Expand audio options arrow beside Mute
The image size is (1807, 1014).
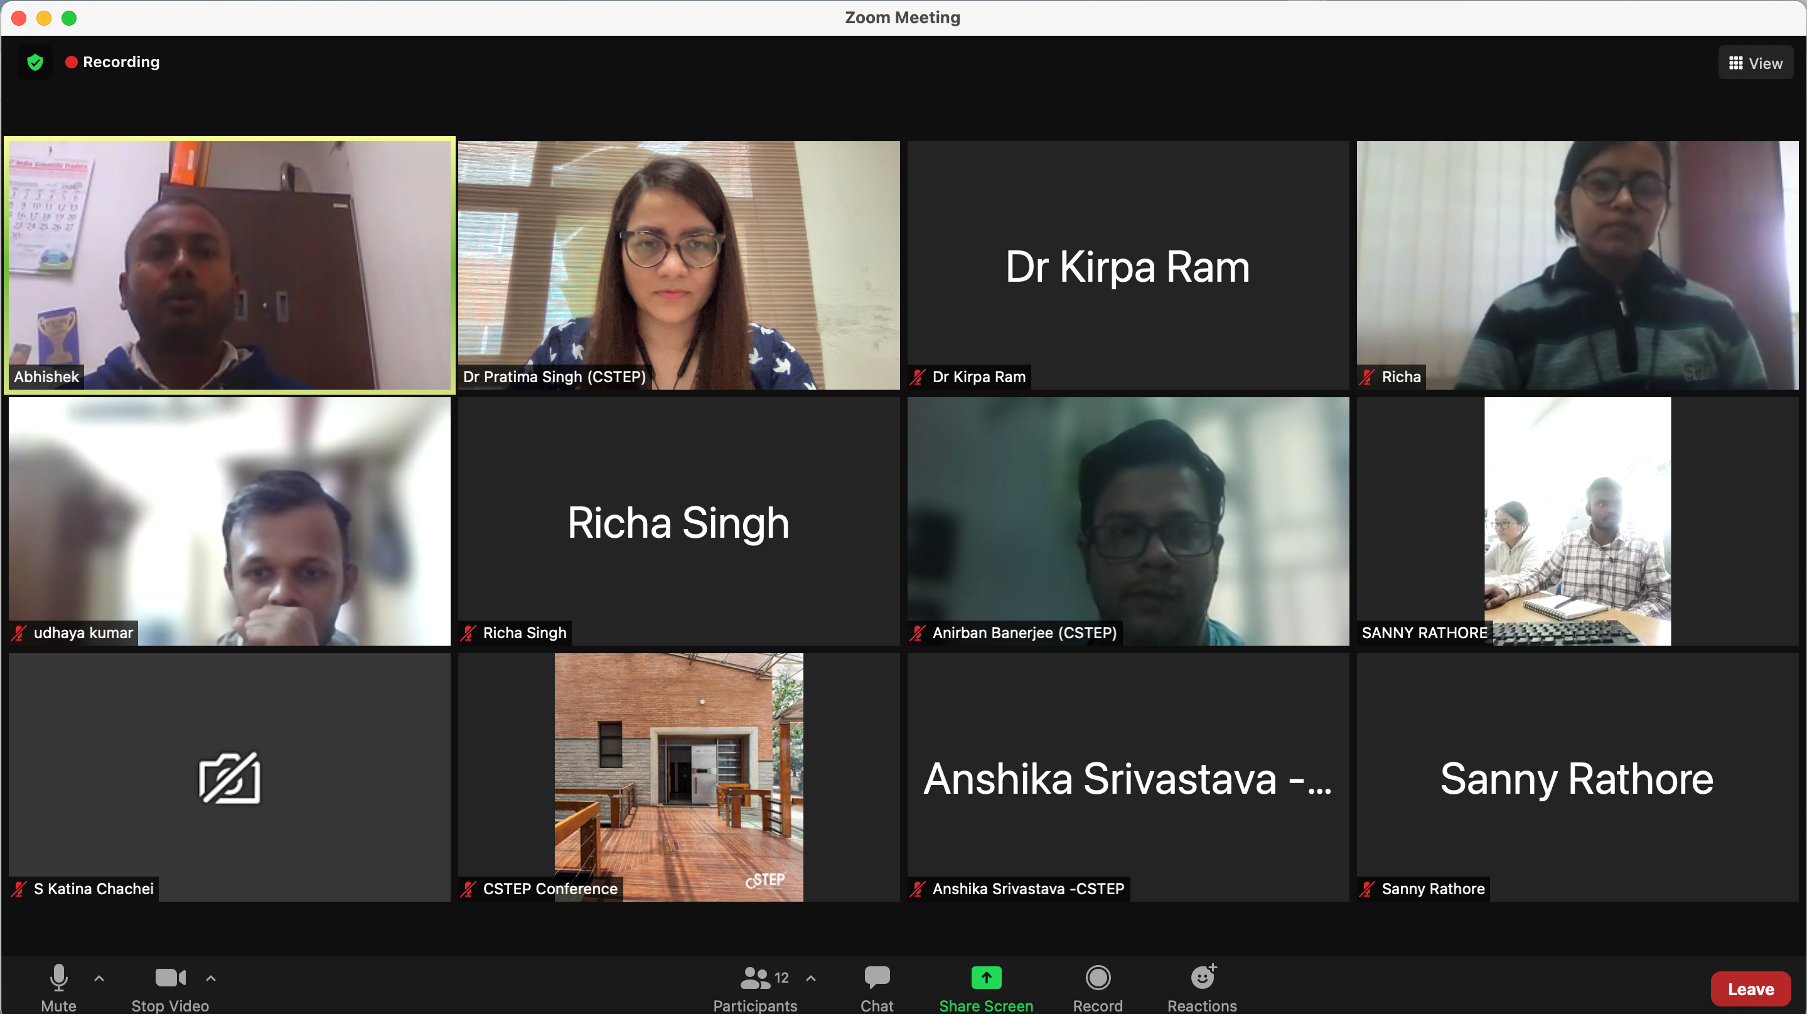99,978
